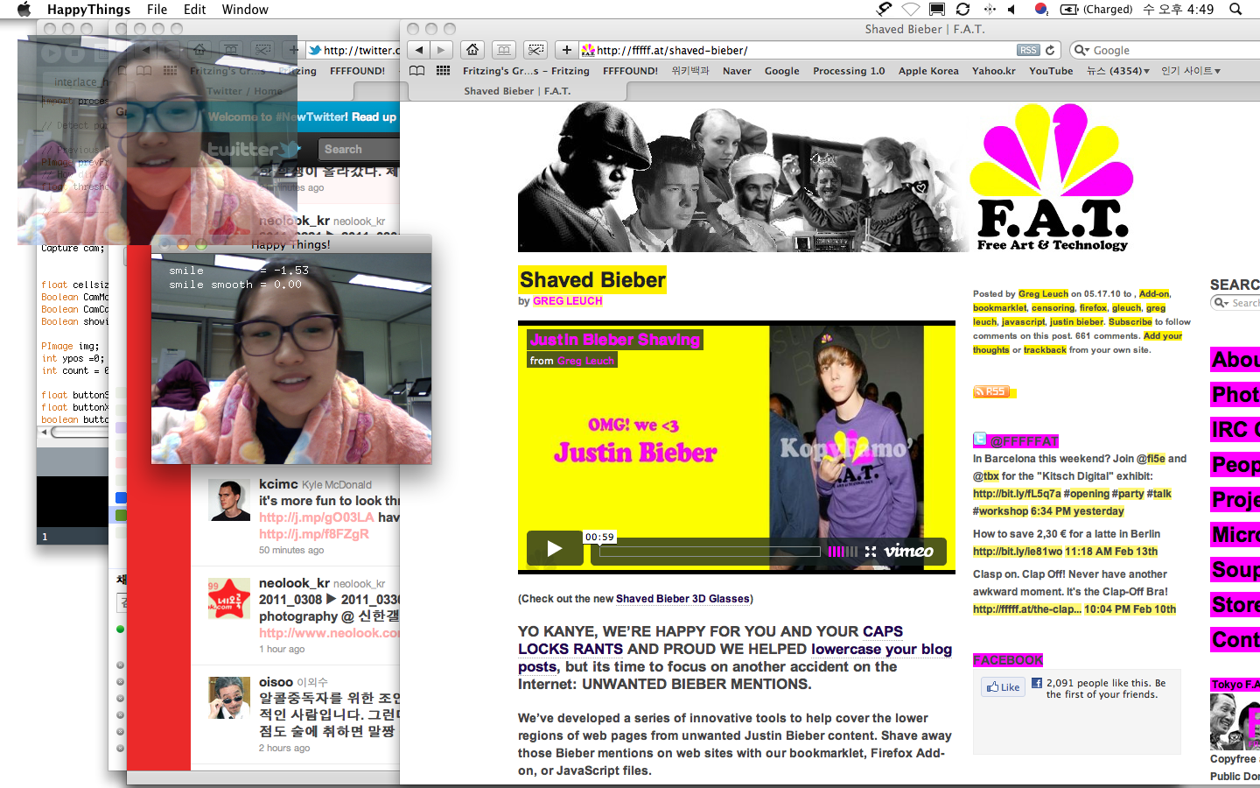The height and width of the screenshot is (788, 1260).
Task: Play the Justin Bieber Shaving video
Action: point(555,549)
